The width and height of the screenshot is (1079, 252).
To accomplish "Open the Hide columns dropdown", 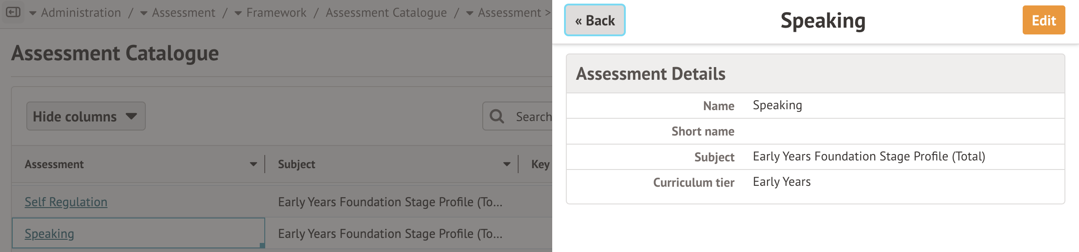I will [86, 116].
